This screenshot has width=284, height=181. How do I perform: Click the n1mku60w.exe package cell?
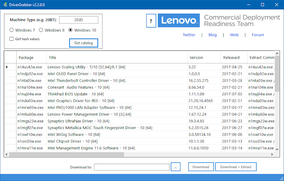pyautogui.click(x=32, y=114)
